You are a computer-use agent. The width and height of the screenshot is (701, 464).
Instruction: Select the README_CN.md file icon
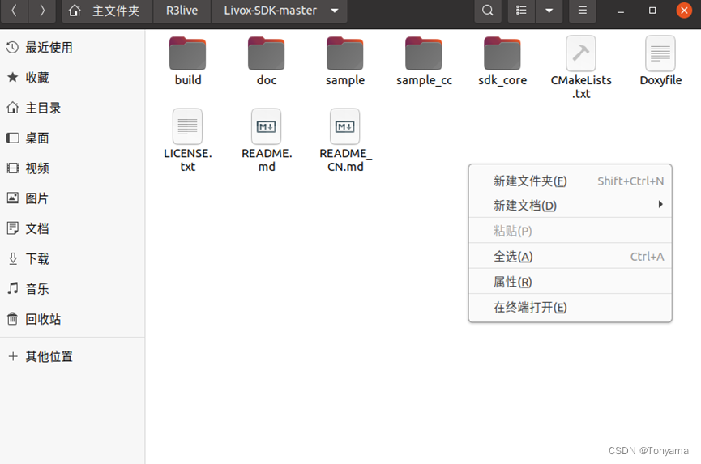[x=345, y=126]
